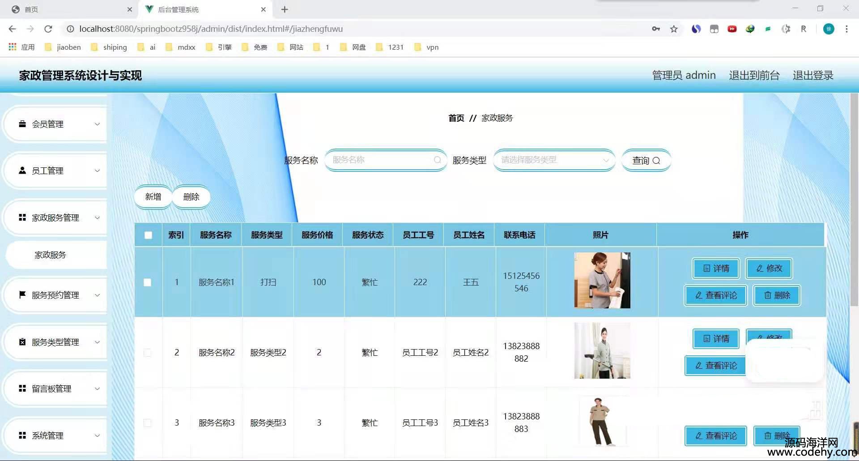Toggle the select-all checkbox in table header
859x461 pixels.
pos(149,235)
